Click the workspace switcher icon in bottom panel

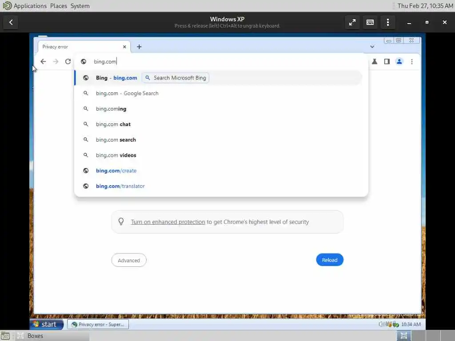tap(403, 336)
